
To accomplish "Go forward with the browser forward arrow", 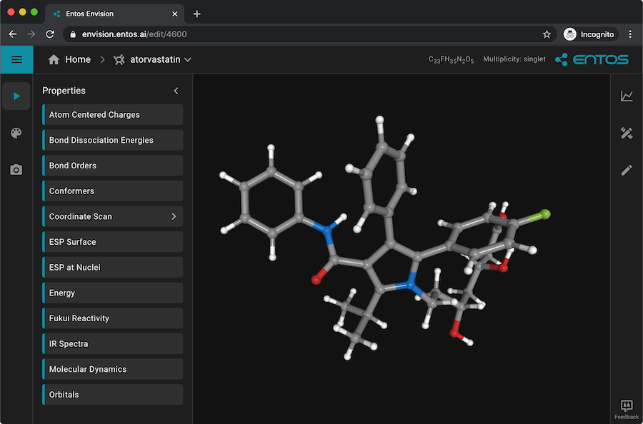I will point(31,34).
